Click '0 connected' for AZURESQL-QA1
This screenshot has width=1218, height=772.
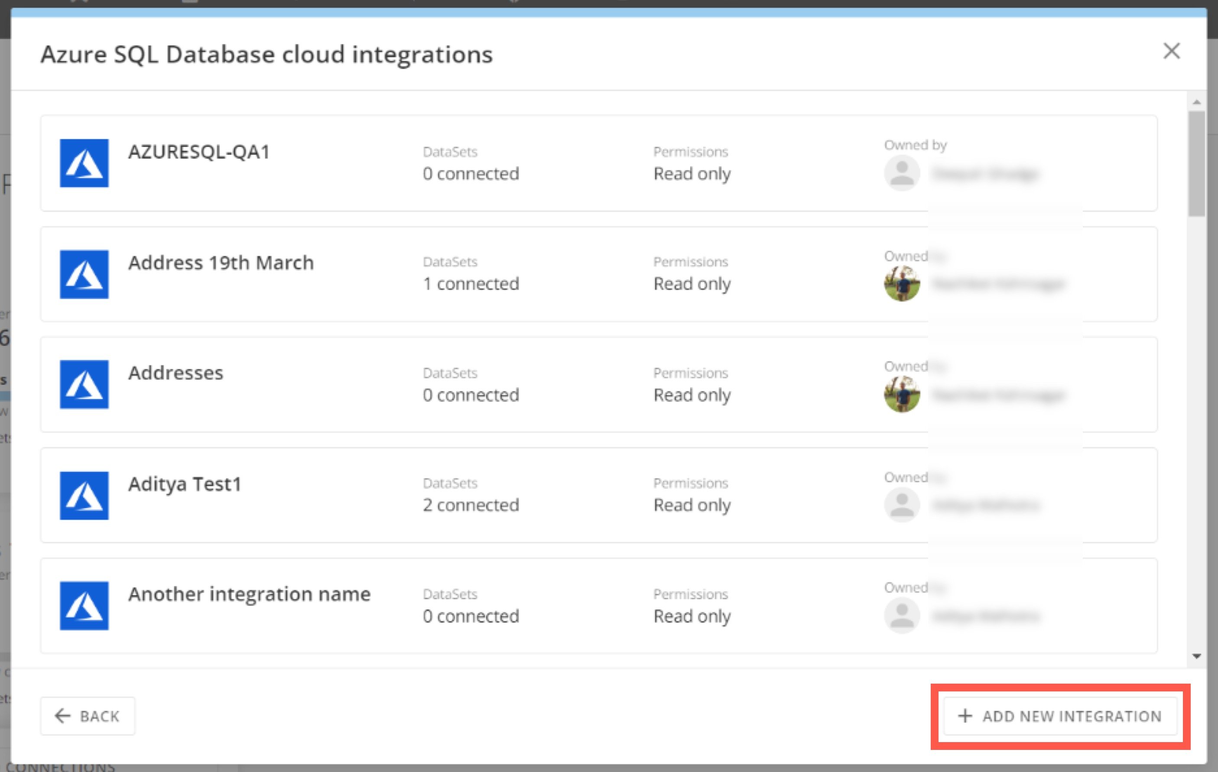[x=471, y=174]
